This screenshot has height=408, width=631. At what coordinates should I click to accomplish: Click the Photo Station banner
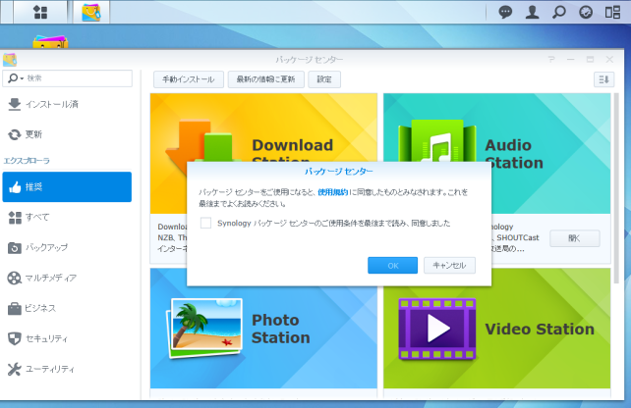point(263,329)
